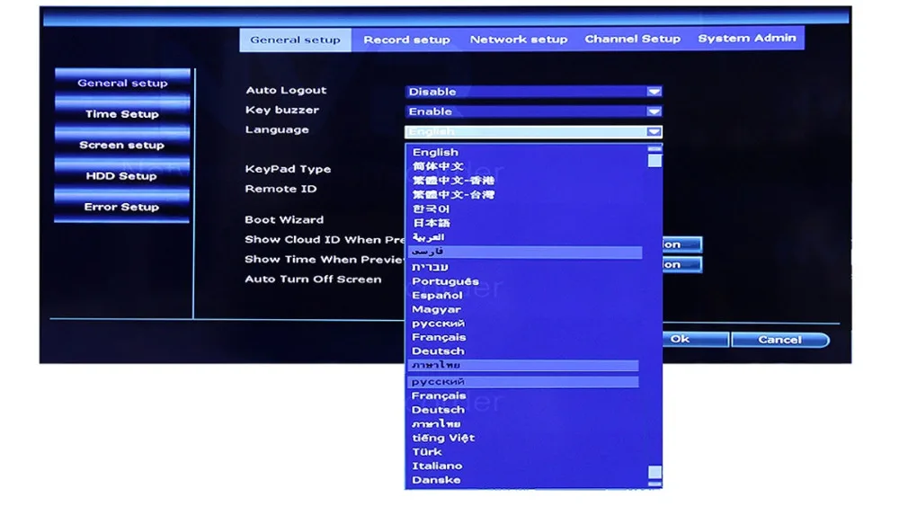This screenshot has height=506, width=899.
Task: Select 繁體中文-台灣 language option
Action: point(453,195)
